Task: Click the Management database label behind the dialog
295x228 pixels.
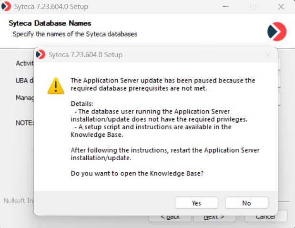Action: pos(24,98)
